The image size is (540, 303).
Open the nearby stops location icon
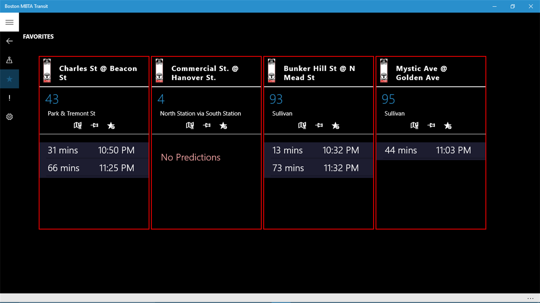(9, 60)
